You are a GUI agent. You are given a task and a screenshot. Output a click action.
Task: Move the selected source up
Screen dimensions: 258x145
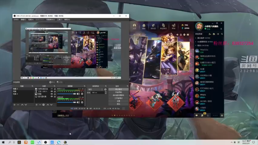tap(48, 105)
